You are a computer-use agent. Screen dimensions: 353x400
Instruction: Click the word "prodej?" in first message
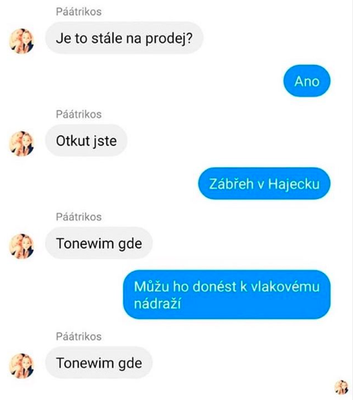(169, 39)
